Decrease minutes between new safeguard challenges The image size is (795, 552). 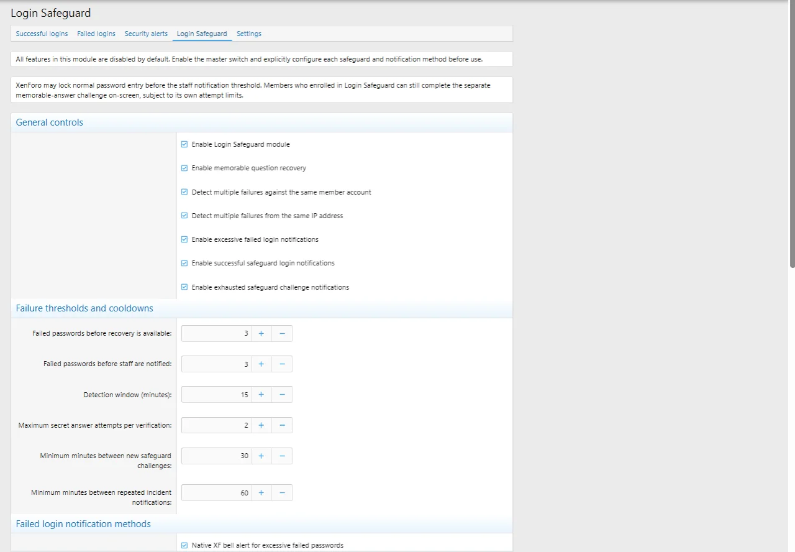coord(282,456)
